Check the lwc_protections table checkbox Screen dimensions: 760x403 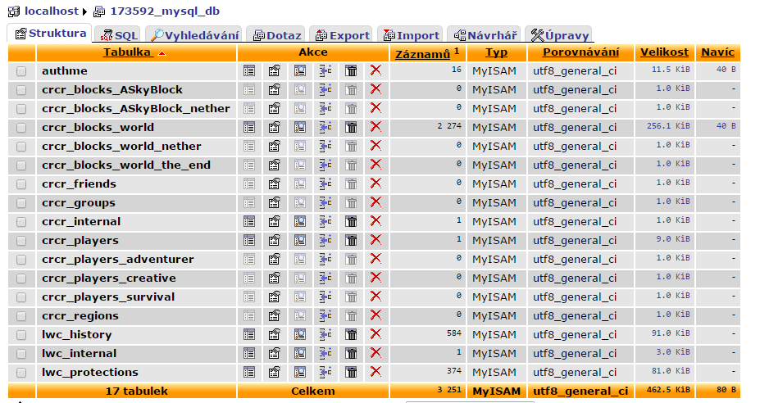[x=21, y=373]
